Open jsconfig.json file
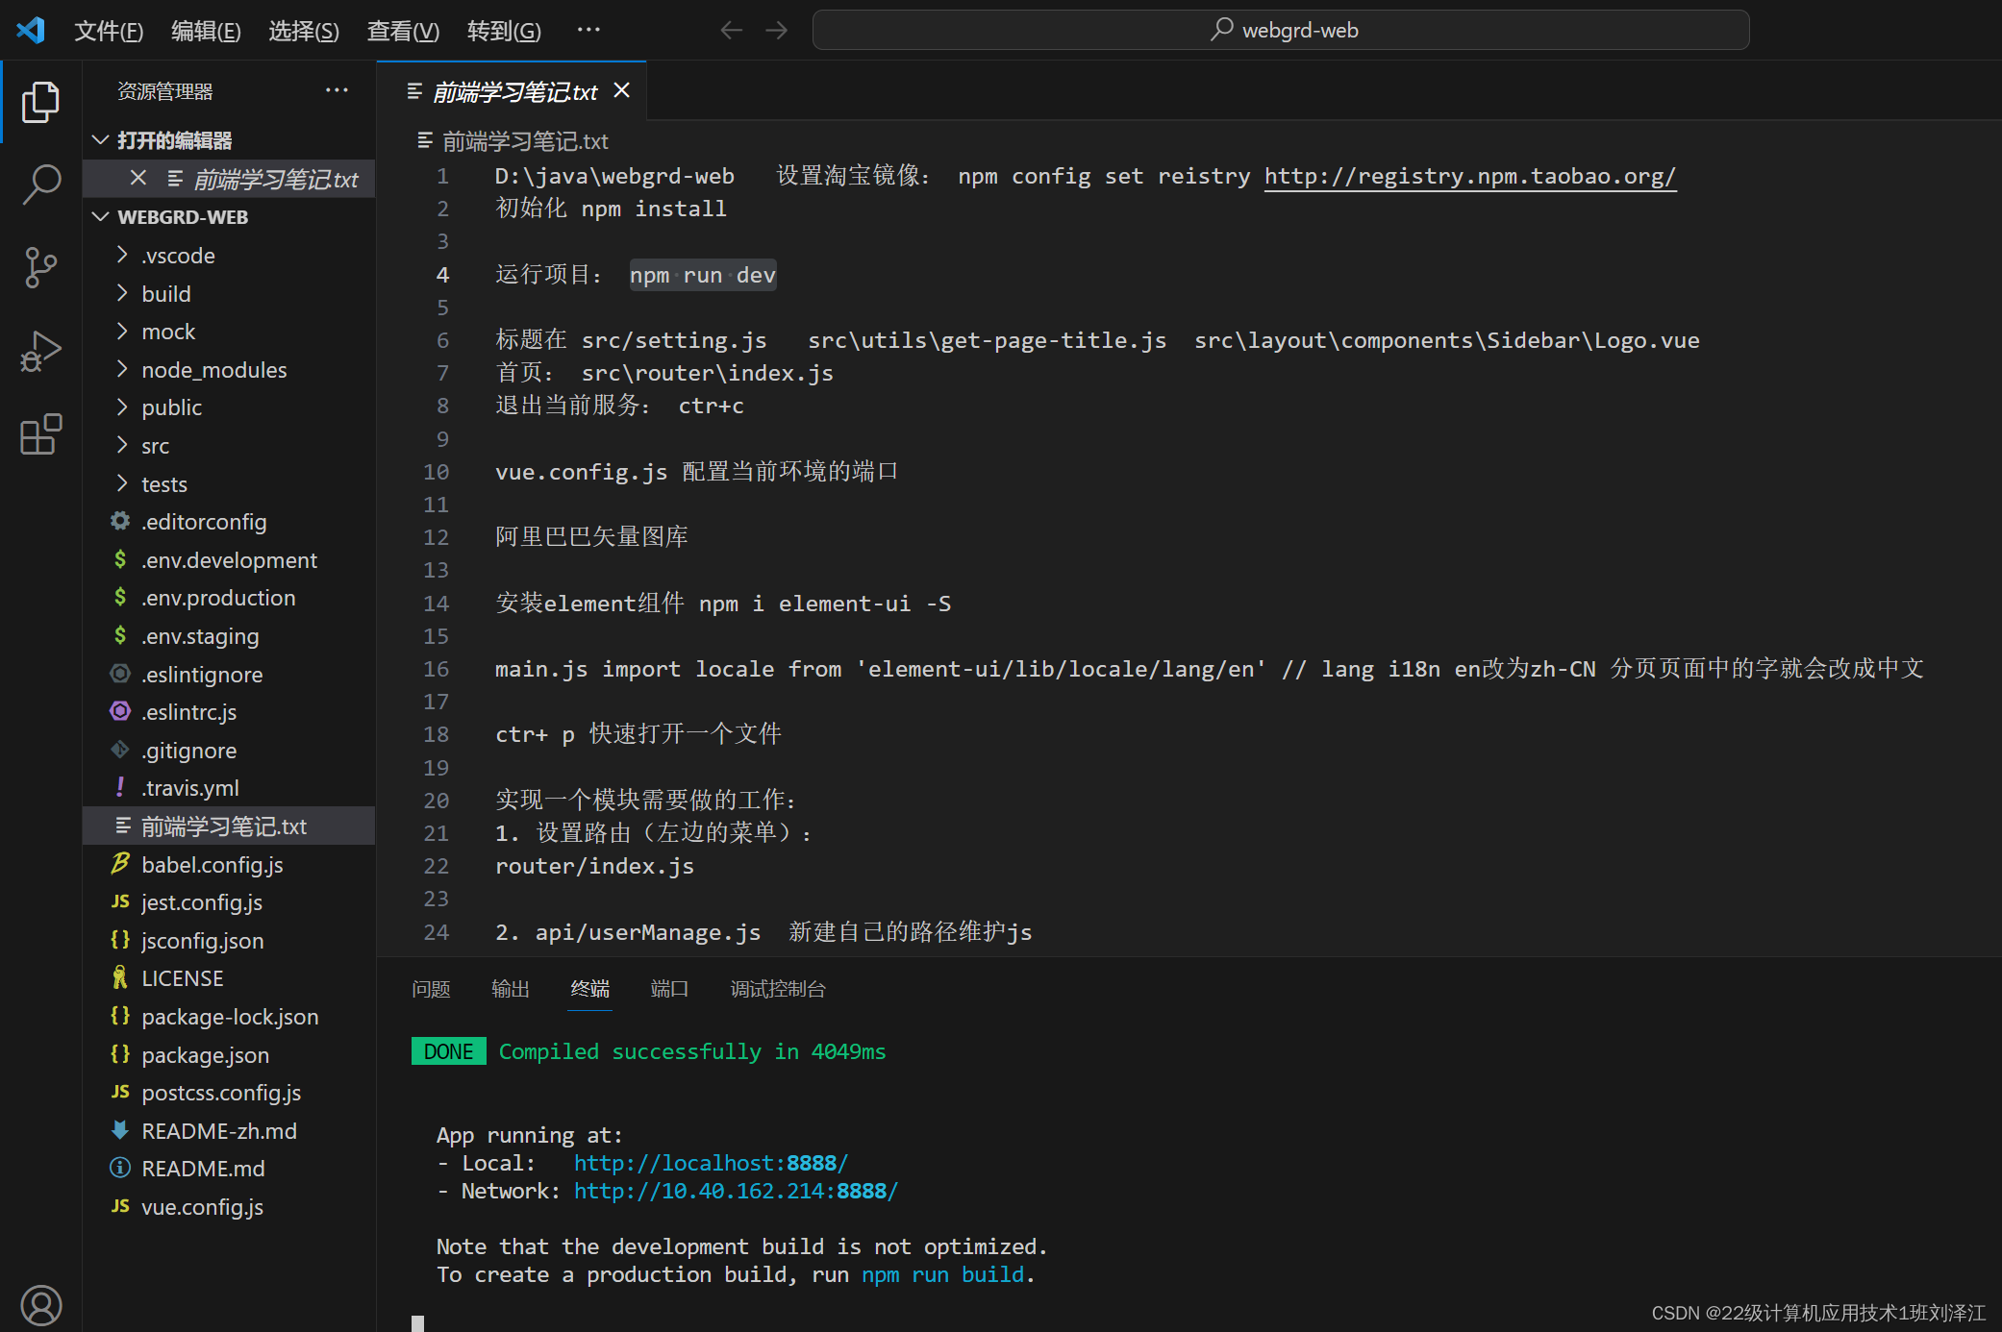Viewport: 2002px width, 1332px height. pyautogui.click(x=229, y=941)
